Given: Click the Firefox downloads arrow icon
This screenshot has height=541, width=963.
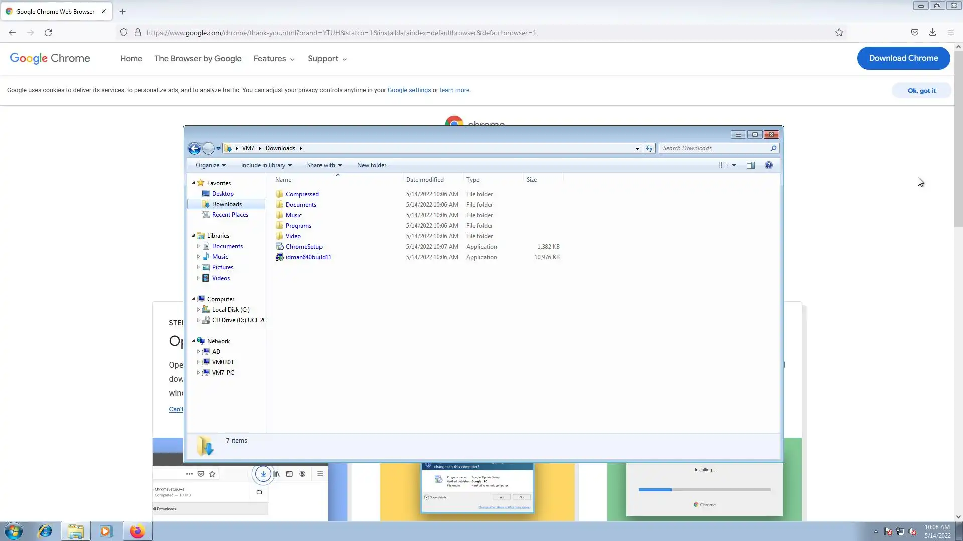Looking at the screenshot, I should point(932,32).
